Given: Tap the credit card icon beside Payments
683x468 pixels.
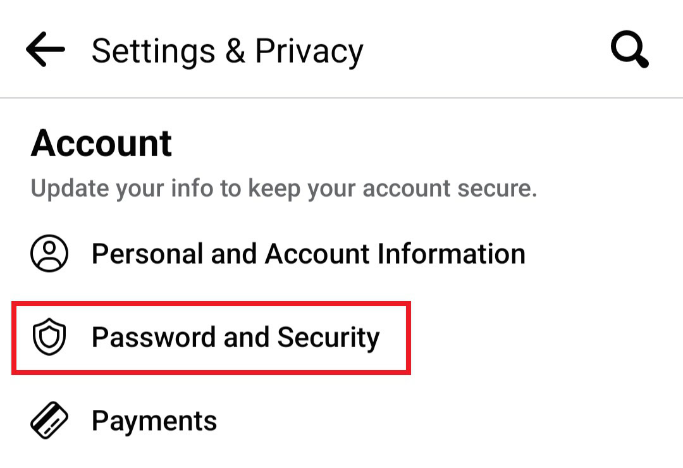Looking at the screenshot, I should pos(49,421).
